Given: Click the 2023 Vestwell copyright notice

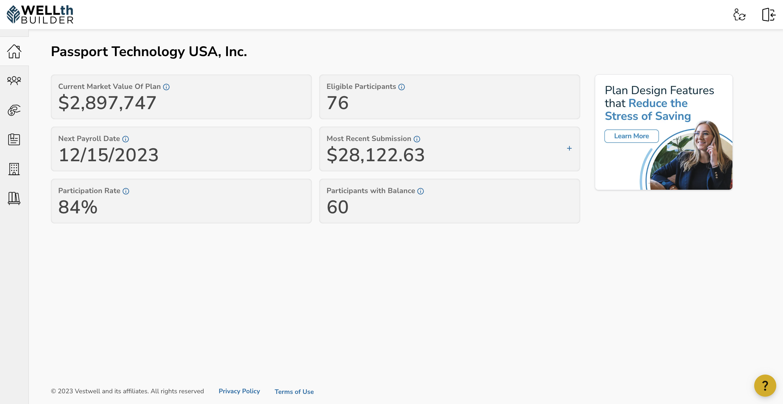Looking at the screenshot, I should click(127, 391).
